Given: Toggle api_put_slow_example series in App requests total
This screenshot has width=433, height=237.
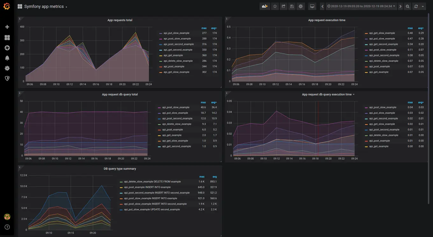Looking at the screenshot, I should (176, 33).
